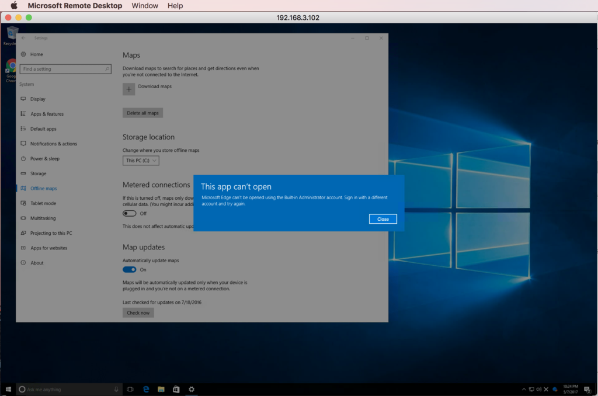The image size is (598, 396).
Task: Open Projecting to this PC settings
Action: tap(51, 232)
